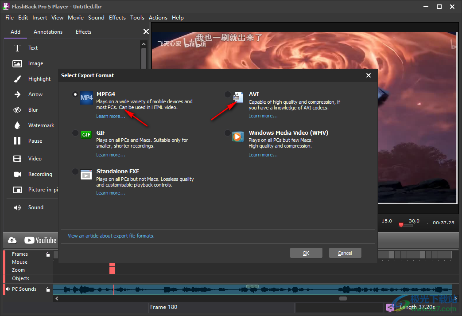Choose the Image insert icon

[x=17, y=63]
